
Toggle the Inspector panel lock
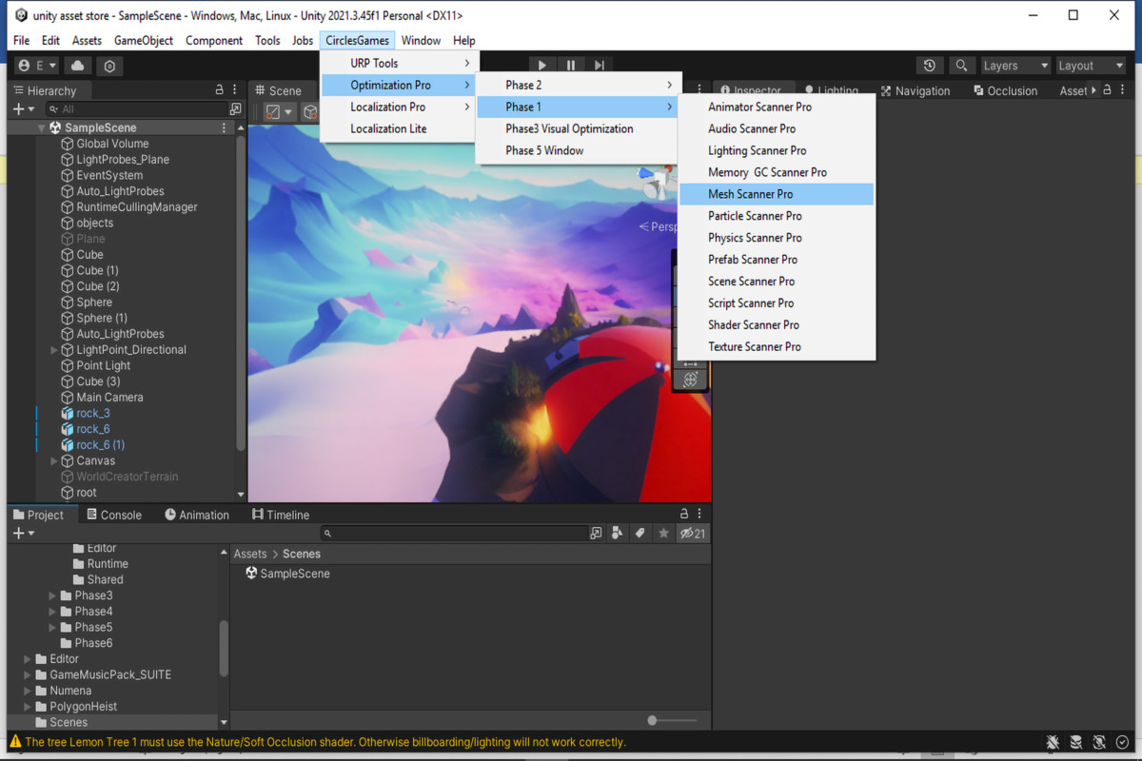coord(1108,90)
